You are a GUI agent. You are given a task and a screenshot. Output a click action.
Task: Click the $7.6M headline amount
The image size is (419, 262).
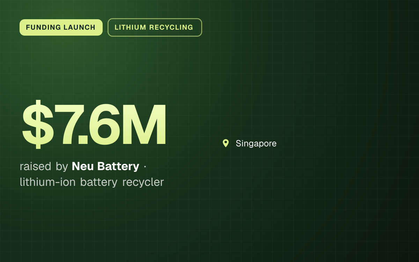coord(94,125)
